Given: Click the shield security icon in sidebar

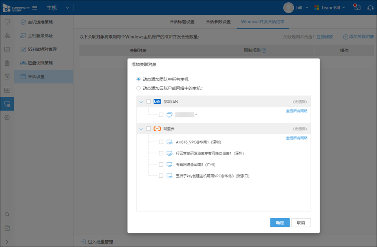Looking at the screenshot, I should pyautogui.click(x=7, y=104).
